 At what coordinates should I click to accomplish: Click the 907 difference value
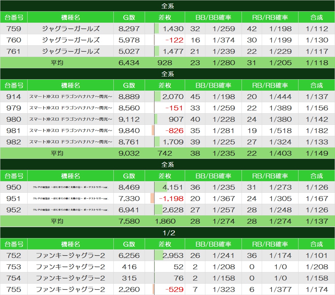point(176,119)
